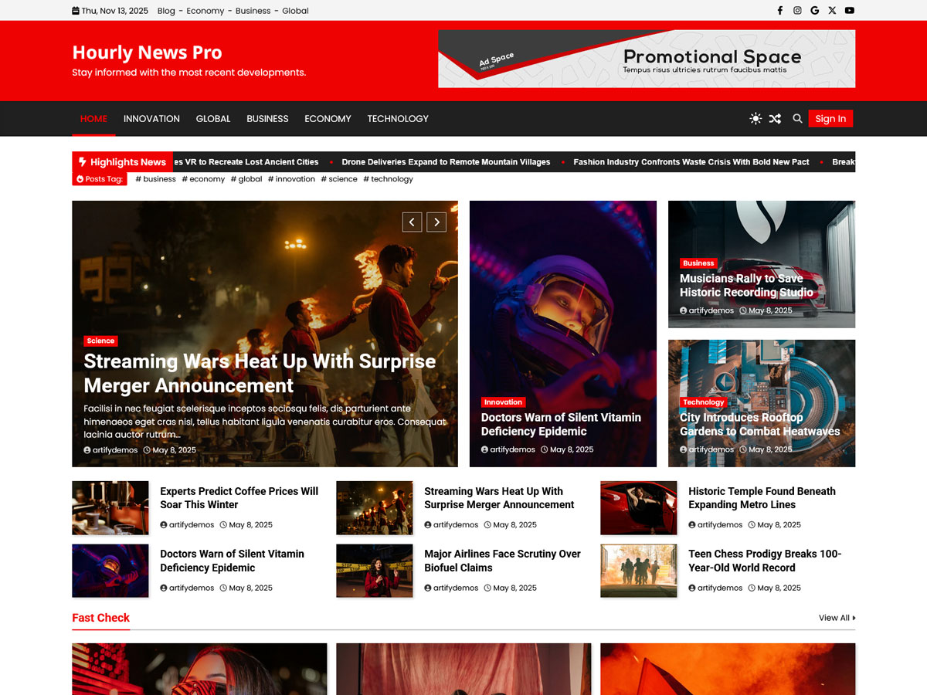This screenshot has height=695, width=927.
Task: Click the Hourly News Pro site title
Action: (x=147, y=53)
